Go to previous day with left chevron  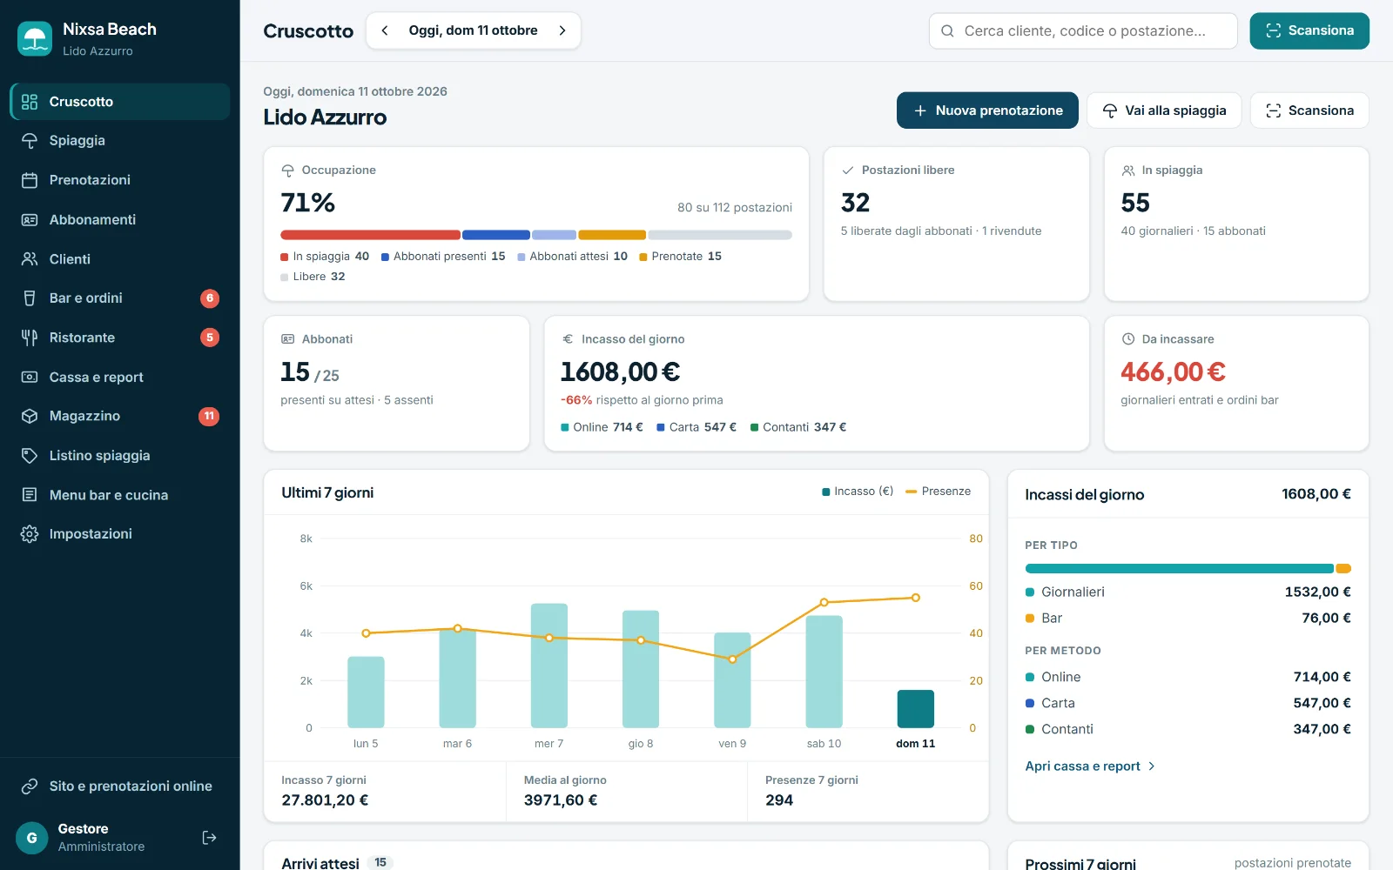[385, 30]
